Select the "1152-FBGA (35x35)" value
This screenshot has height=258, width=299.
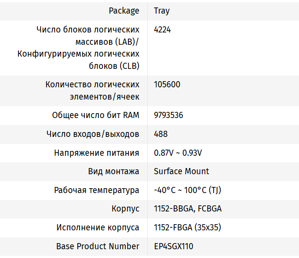coord(187,227)
